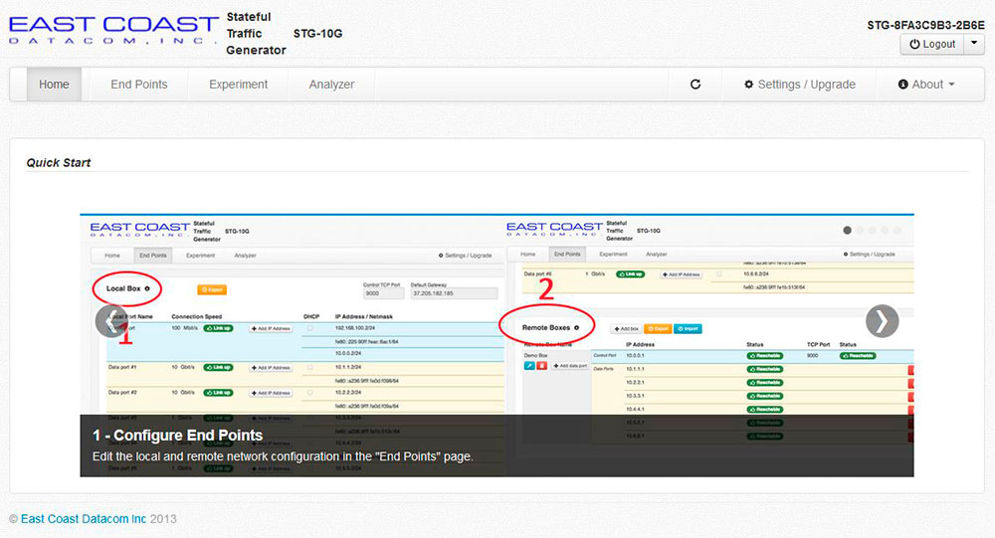
Task: Click the Logout button
Action: 932,44
